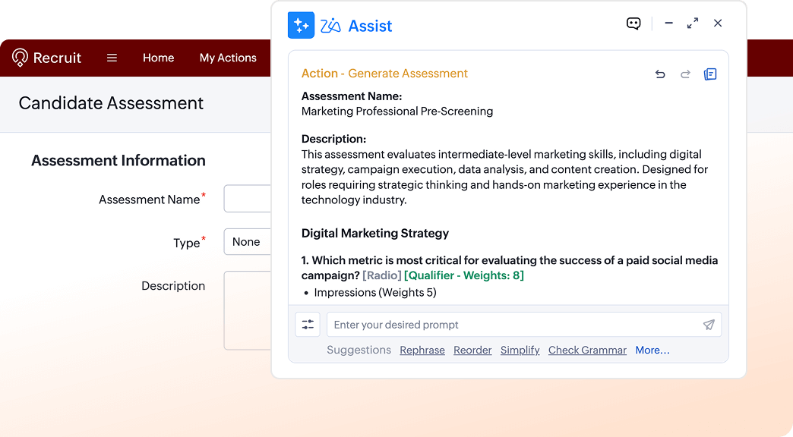793x437 pixels.
Task: Undo the generated assessment
Action: tap(660, 74)
